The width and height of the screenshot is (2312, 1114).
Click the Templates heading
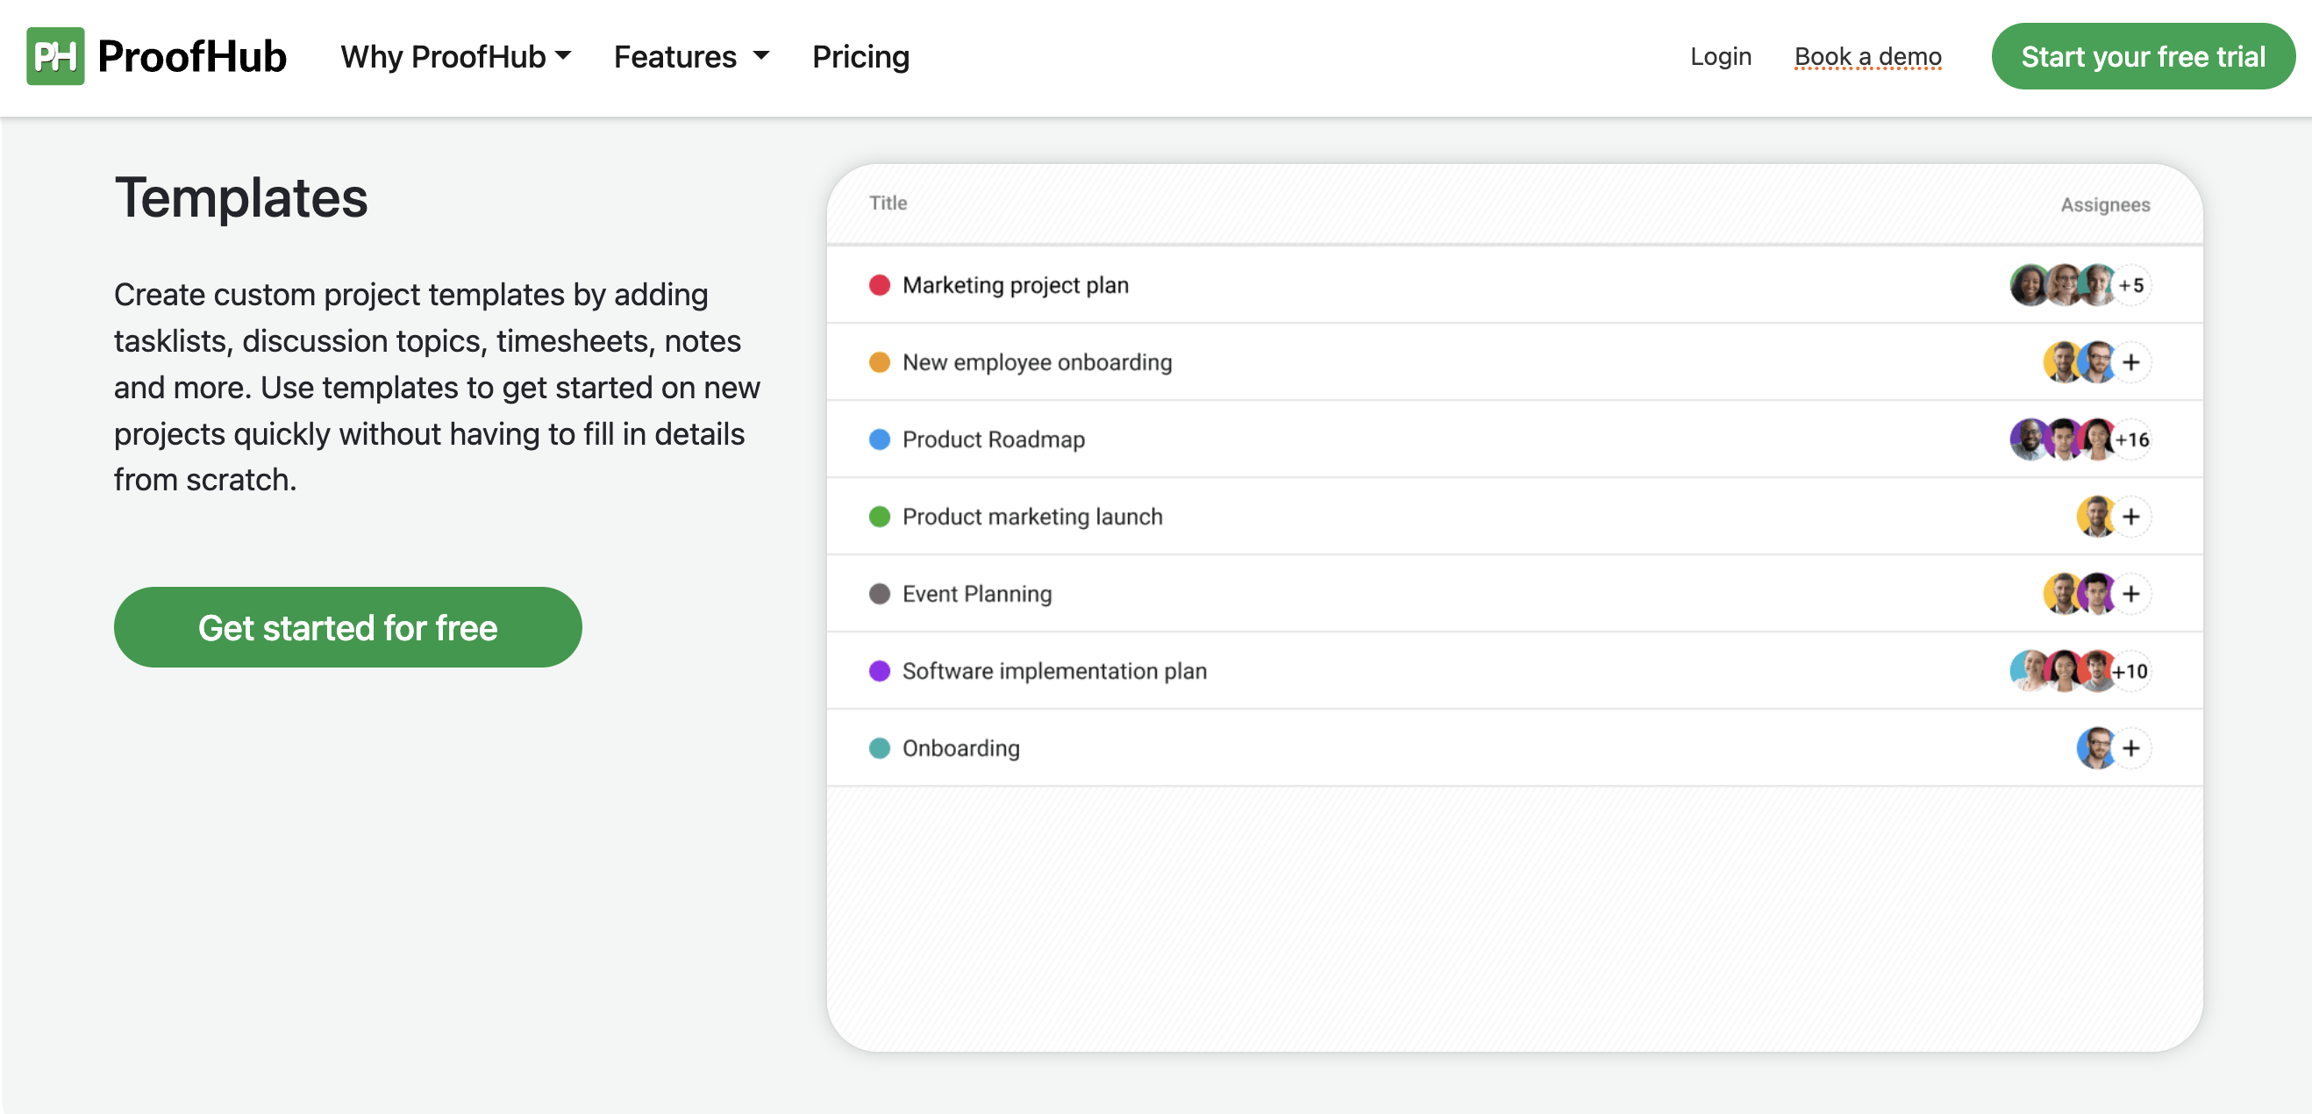pyautogui.click(x=241, y=197)
